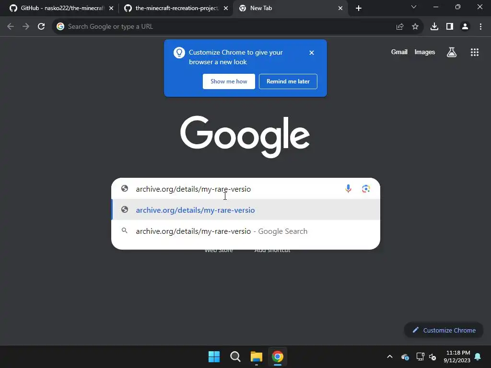Bookmark this tab with the star icon

[x=415, y=27]
